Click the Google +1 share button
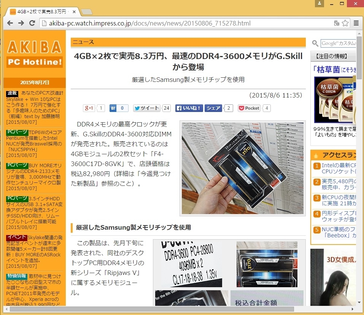 point(89,108)
